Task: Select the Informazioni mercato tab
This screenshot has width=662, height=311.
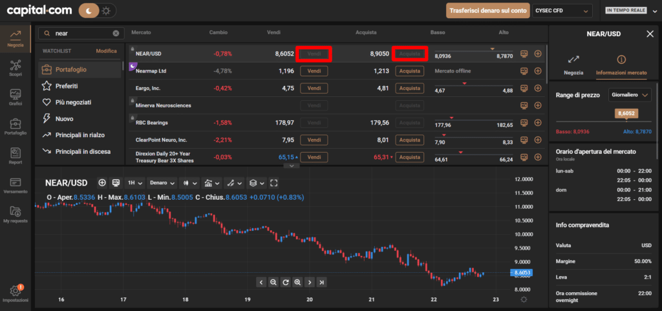Action: click(x=621, y=65)
